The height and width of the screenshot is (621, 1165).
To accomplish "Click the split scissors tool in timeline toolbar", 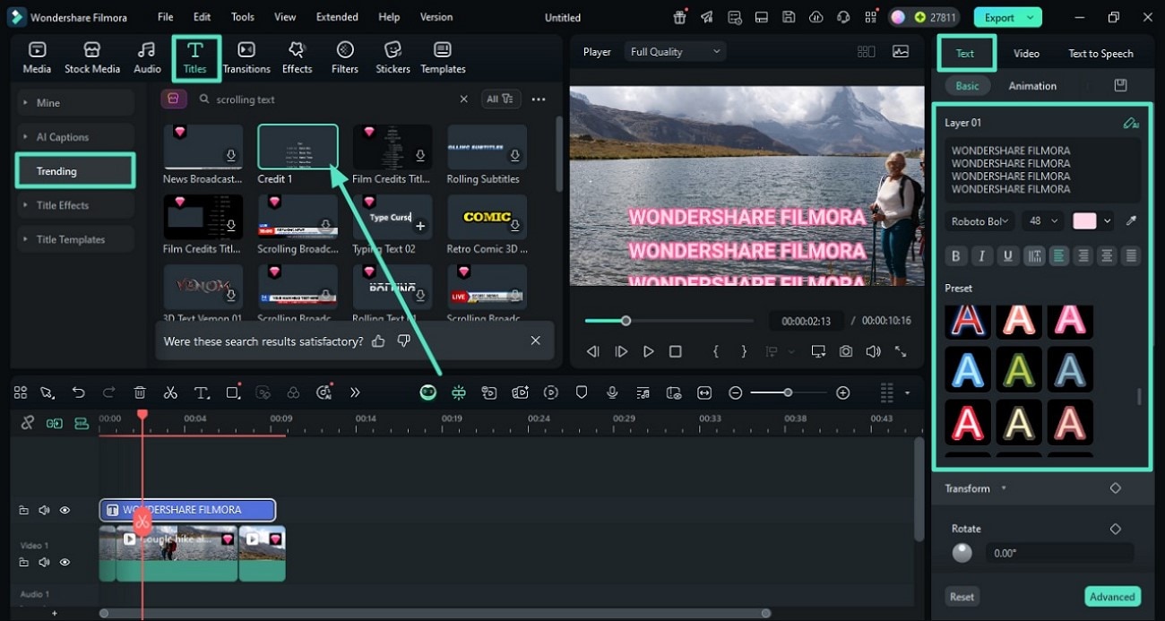I will click(x=170, y=392).
